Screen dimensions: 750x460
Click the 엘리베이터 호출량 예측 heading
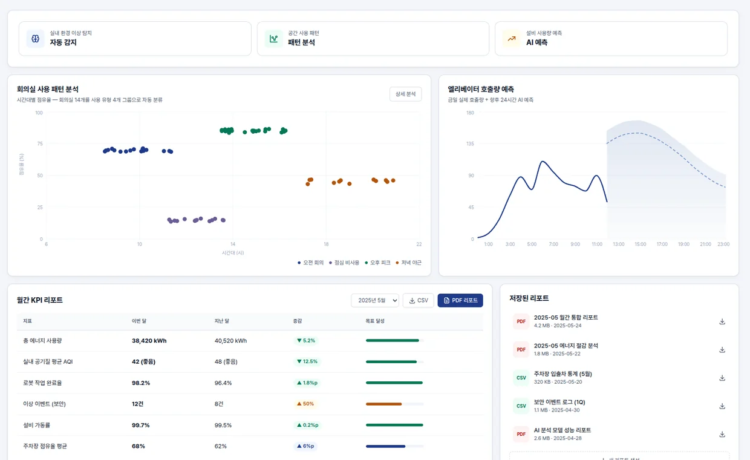coord(481,90)
